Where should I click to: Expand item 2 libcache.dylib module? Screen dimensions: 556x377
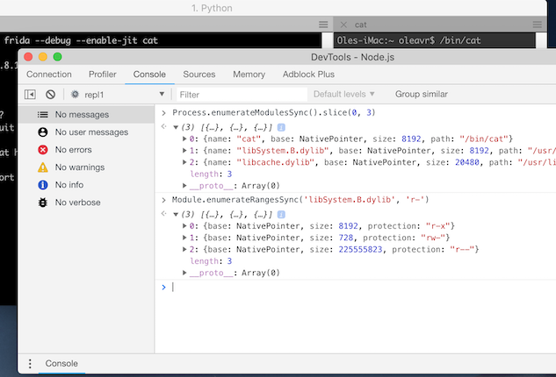pyautogui.click(x=184, y=162)
